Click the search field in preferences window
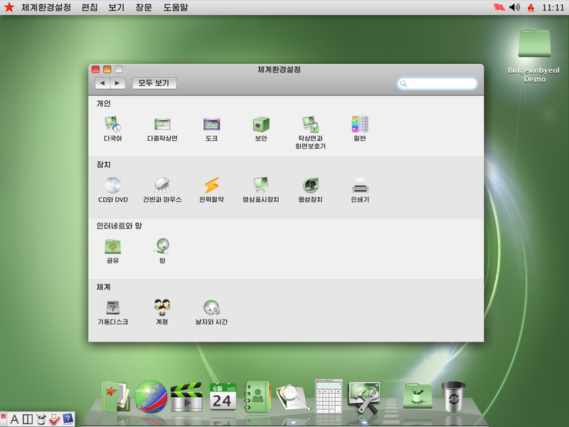Image resolution: width=569 pixels, height=427 pixels. (x=437, y=83)
